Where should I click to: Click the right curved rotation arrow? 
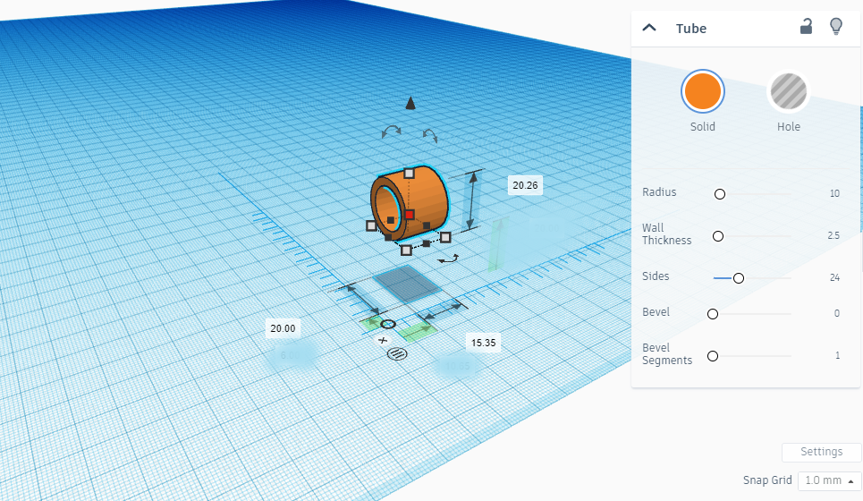coord(430,135)
